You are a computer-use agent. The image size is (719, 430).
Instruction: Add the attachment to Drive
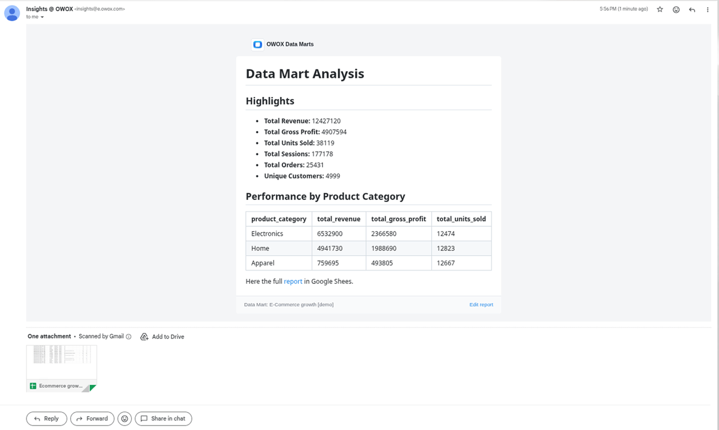click(162, 336)
